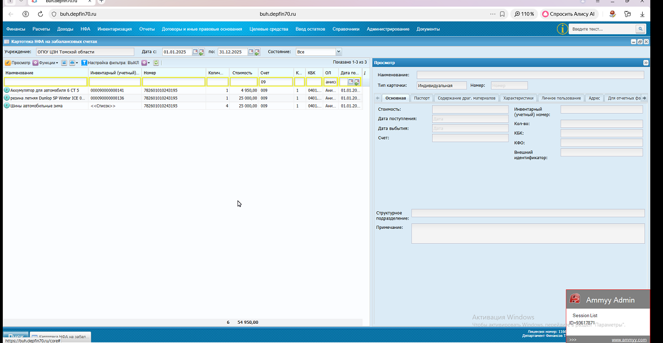Viewport: 663px width, 343px height.
Task: Click the browser back arrow
Action: click(x=11, y=14)
